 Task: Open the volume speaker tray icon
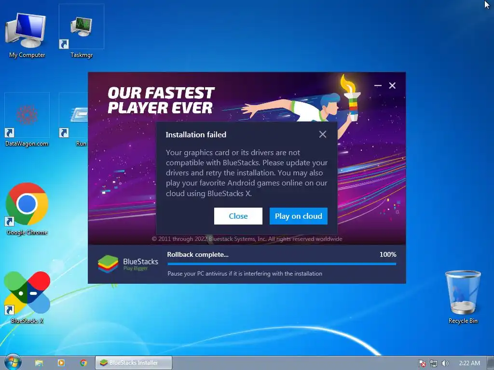(x=445, y=363)
